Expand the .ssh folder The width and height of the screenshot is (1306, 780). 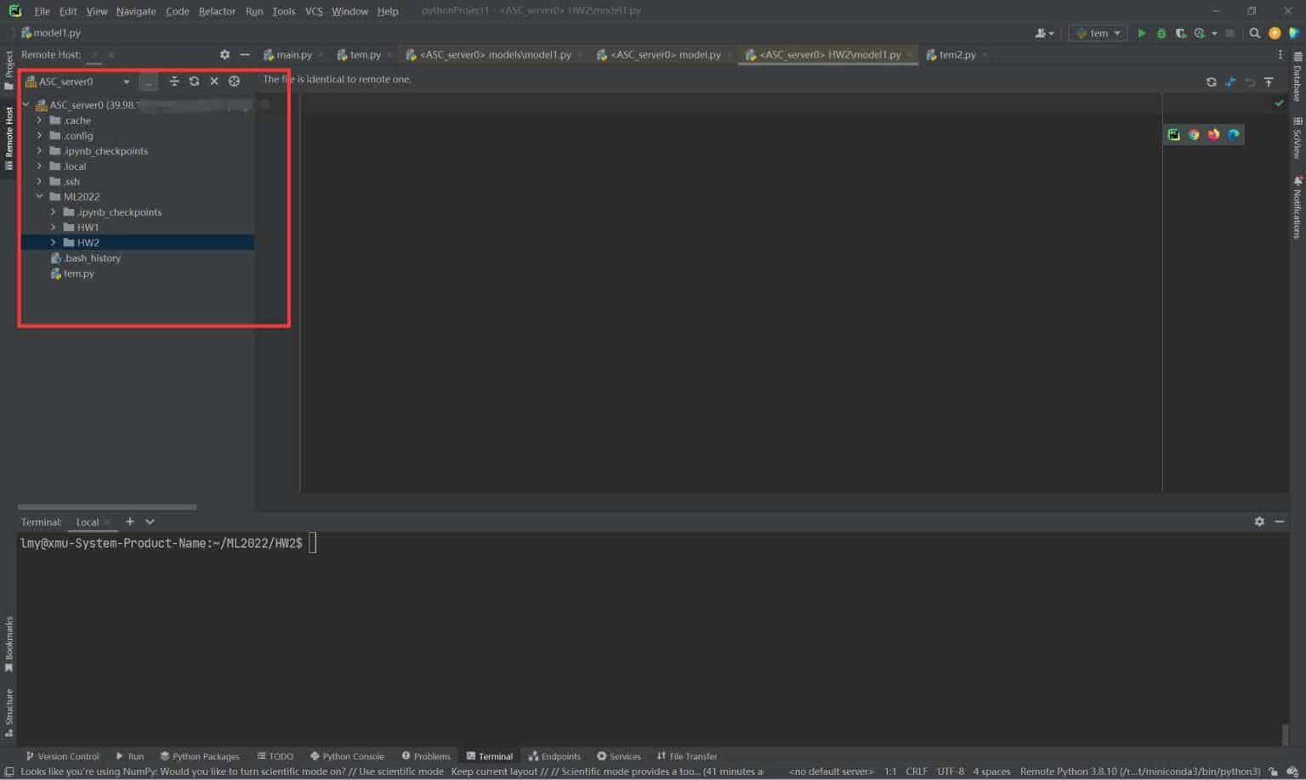coord(39,182)
